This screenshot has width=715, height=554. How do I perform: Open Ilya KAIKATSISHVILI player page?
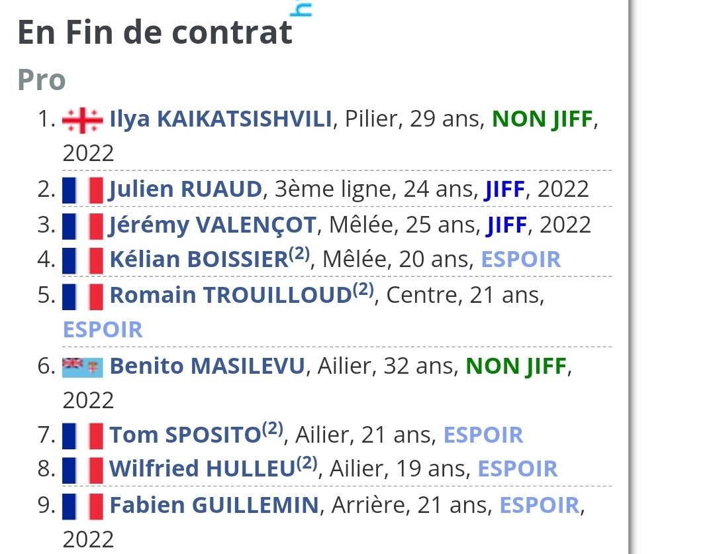[220, 119]
